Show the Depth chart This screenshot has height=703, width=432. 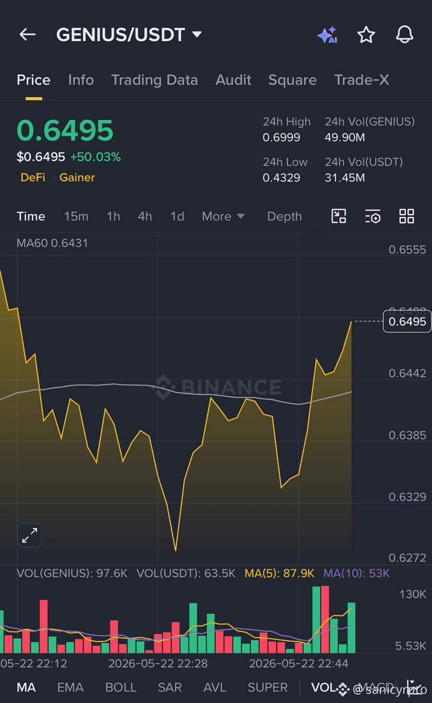284,216
